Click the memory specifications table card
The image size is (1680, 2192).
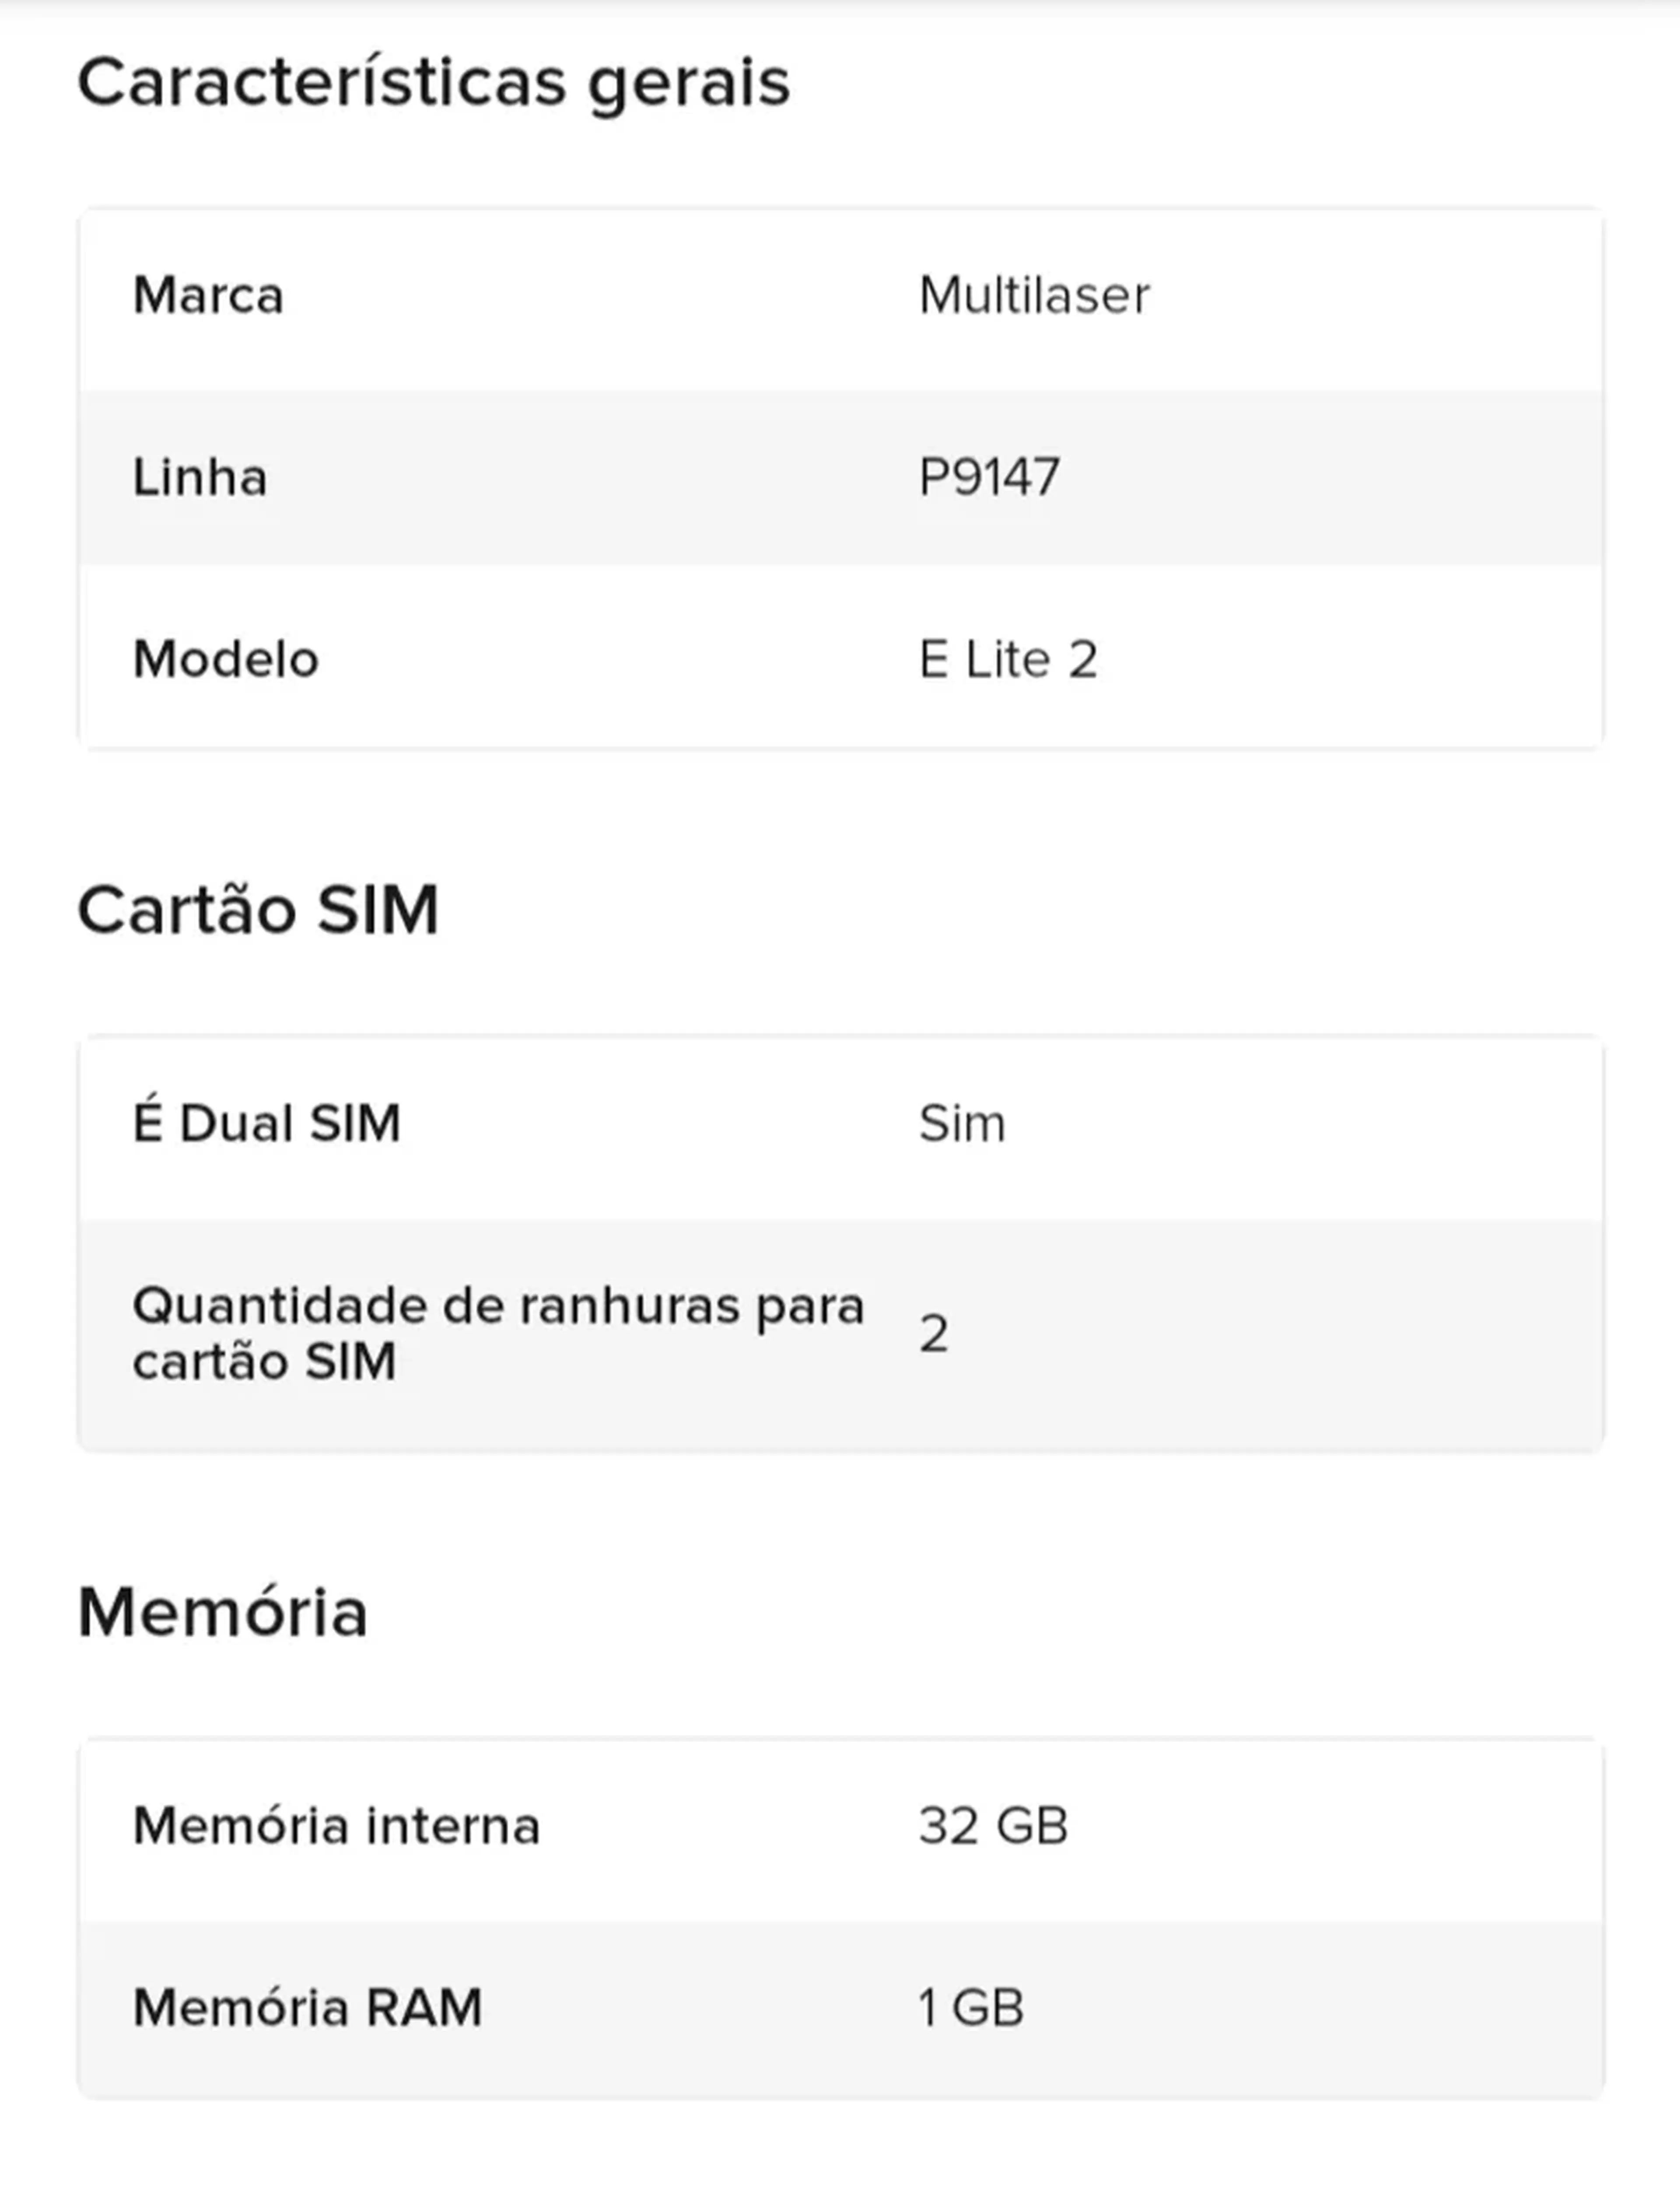pos(841,1918)
